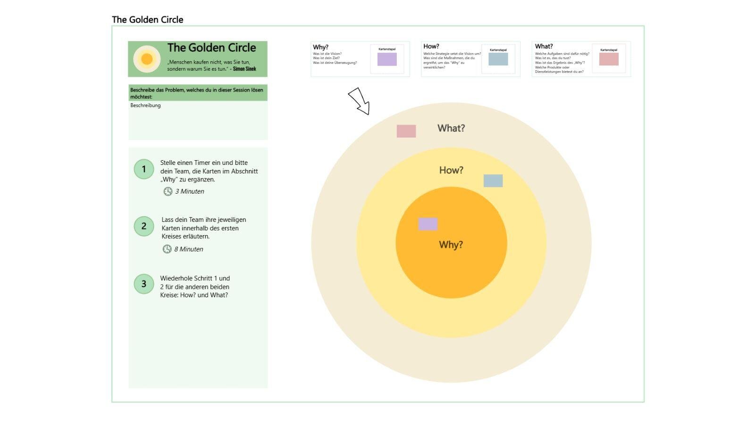The height and width of the screenshot is (424, 755).
Task: Click the pink card inside the What ring
Action: [406, 130]
